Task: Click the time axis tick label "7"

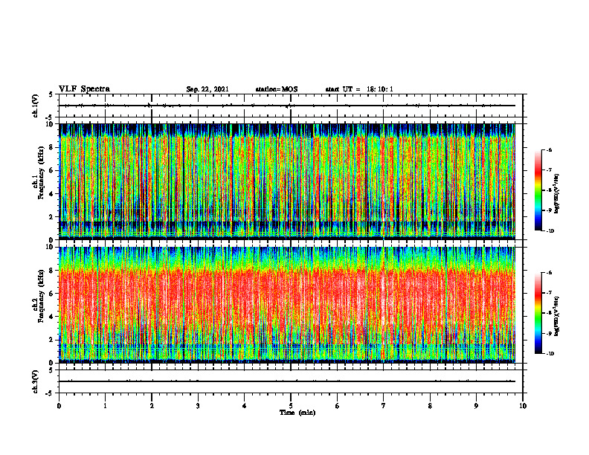Action: click(x=384, y=406)
